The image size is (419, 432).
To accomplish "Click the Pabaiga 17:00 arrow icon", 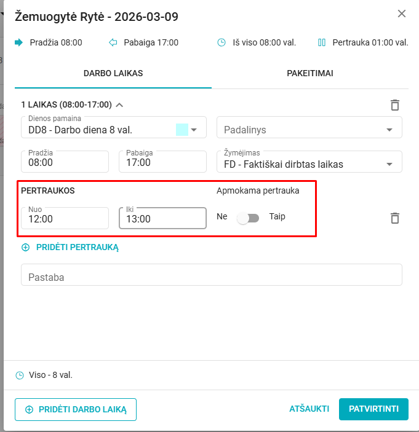I will [113, 43].
